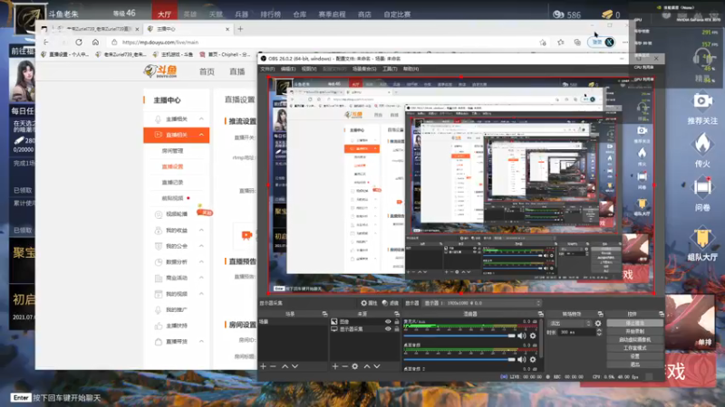Click the browser address bar URL field
The height and width of the screenshot is (407, 725).
[324, 42]
